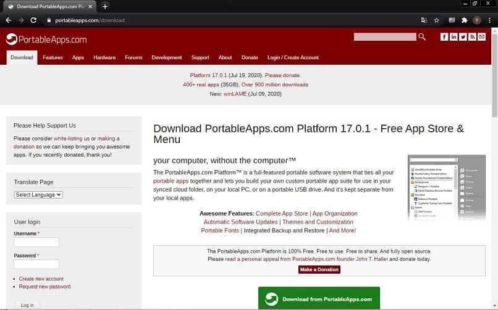Screen dimensions: 498x310
Task: Click the cast/media toolbar icon
Action: 452,20
